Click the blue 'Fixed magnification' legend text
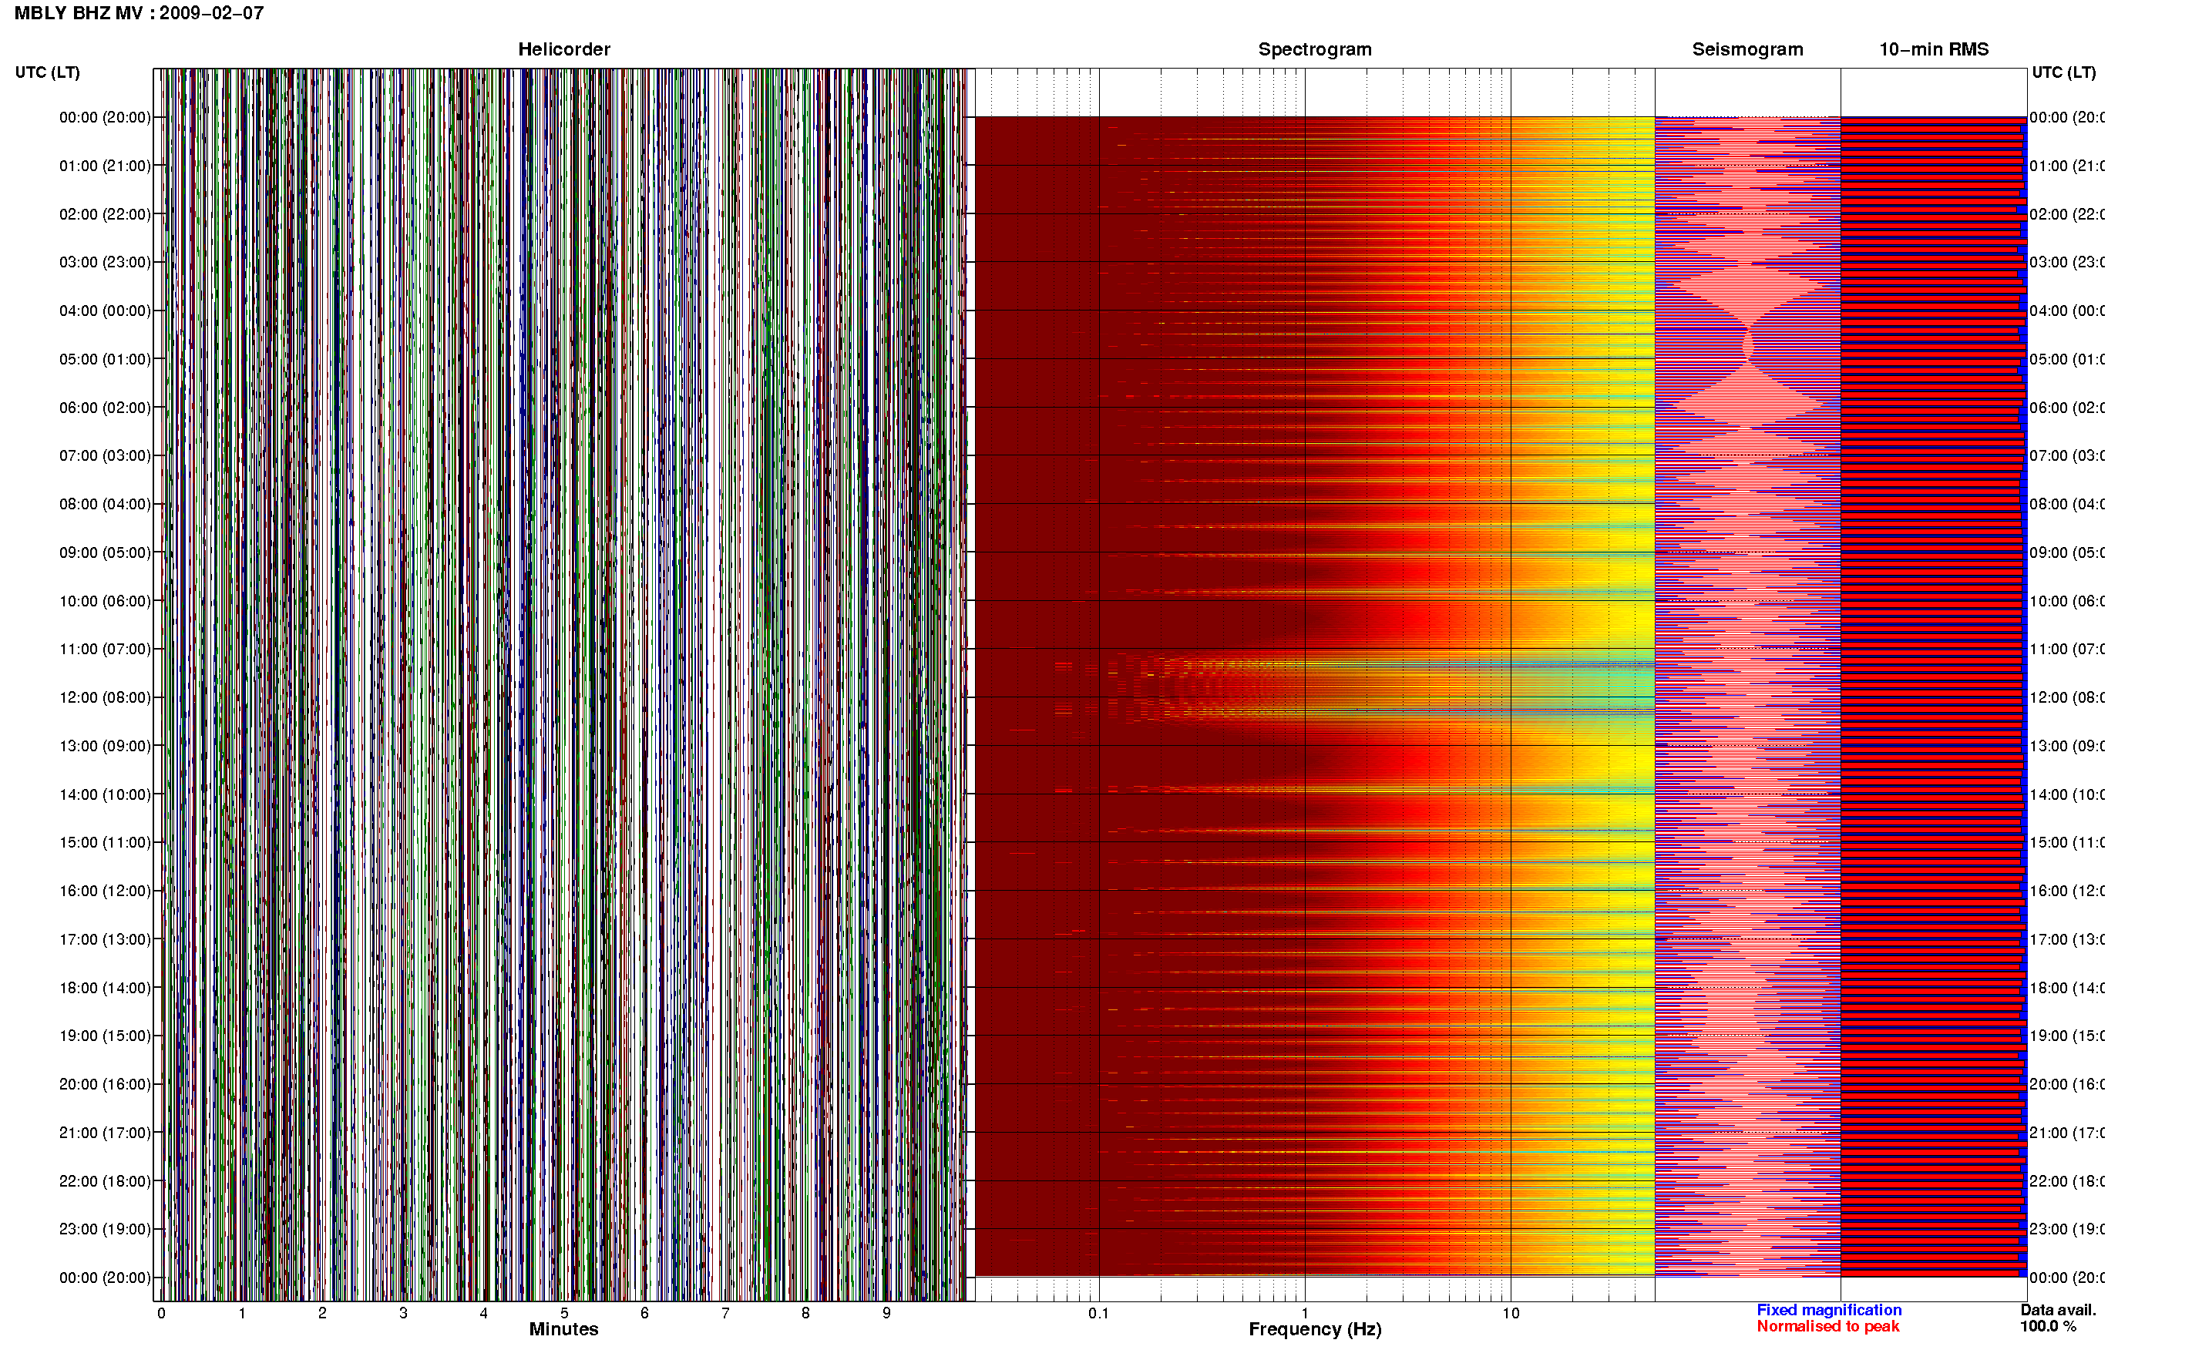 (1829, 1310)
